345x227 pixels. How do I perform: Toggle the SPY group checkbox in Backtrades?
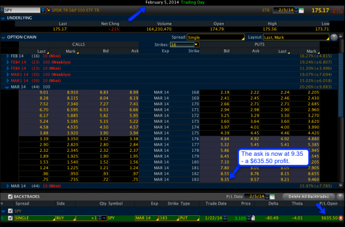pyautogui.click(x=10, y=211)
